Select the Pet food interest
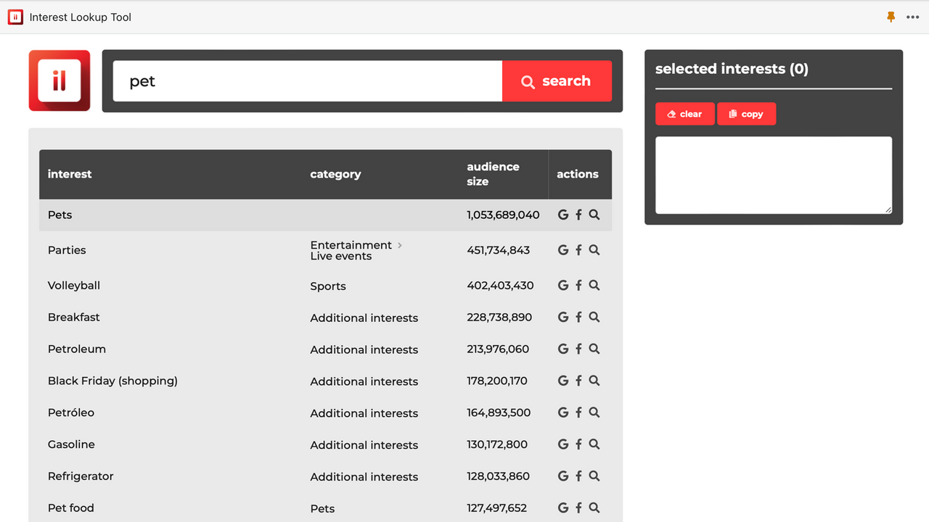 click(71, 509)
